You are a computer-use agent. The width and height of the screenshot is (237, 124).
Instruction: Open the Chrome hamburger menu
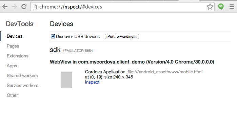[232, 7]
